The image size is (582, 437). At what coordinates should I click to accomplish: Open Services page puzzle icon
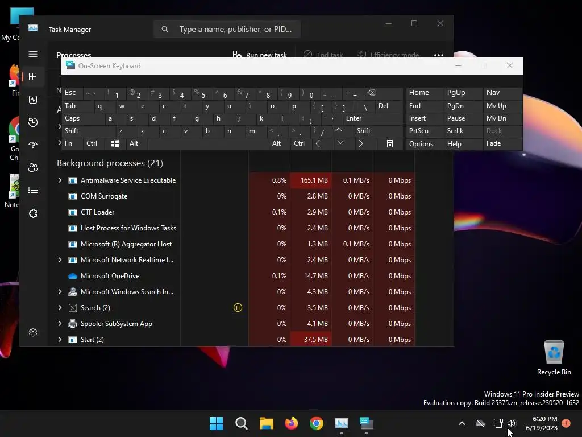coord(32,213)
